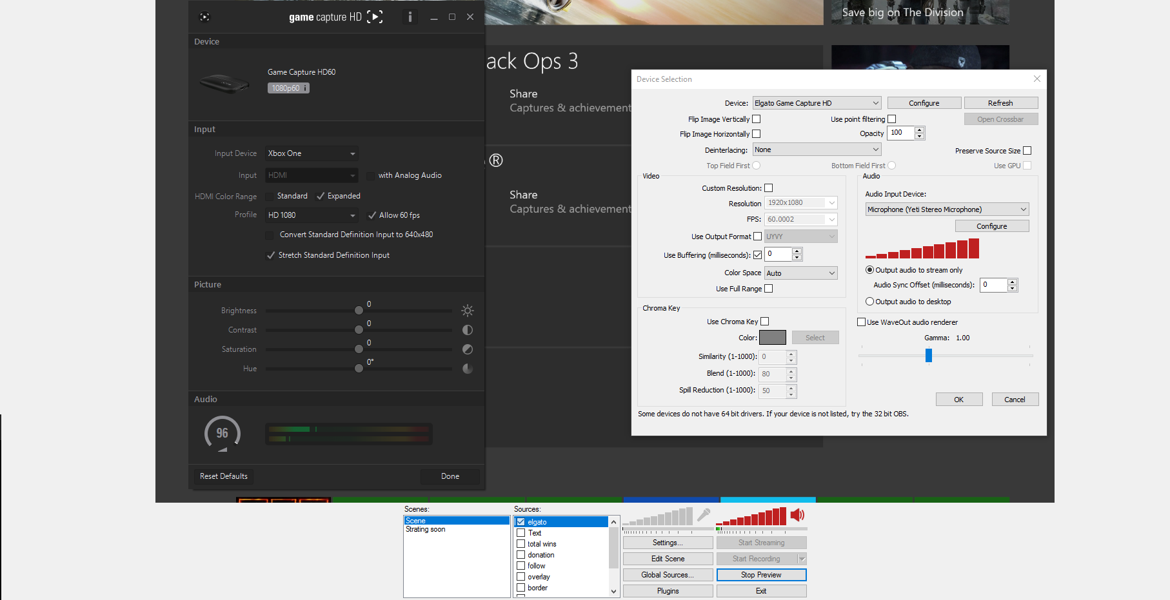Select the Text source in Sources list
The height and width of the screenshot is (600, 1170).
(535, 533)
